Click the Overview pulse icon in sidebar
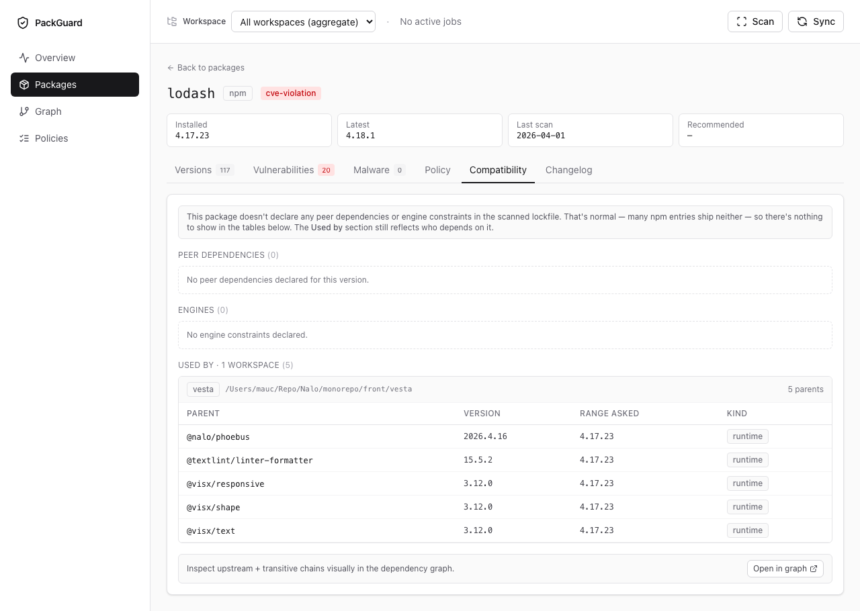The width and height of the screenshot is (860, 611). point(24,58)
